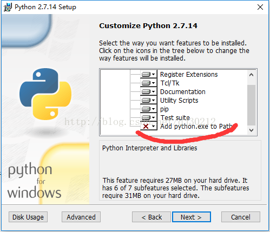This screenshot has height=232, width=270.
Task: Click the feature list scroll down arrow
Action: pyautogui.click(x=251, y=130)
